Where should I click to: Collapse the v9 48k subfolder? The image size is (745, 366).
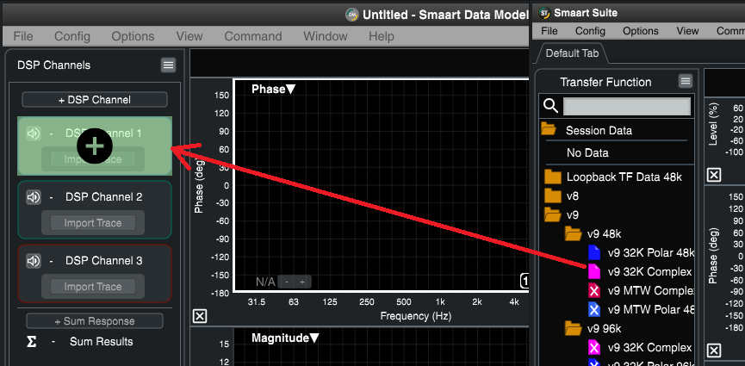[573, 233]
